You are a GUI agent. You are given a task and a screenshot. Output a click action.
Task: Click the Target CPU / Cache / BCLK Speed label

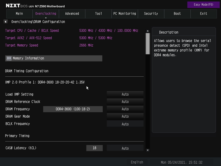pos(32,31)
